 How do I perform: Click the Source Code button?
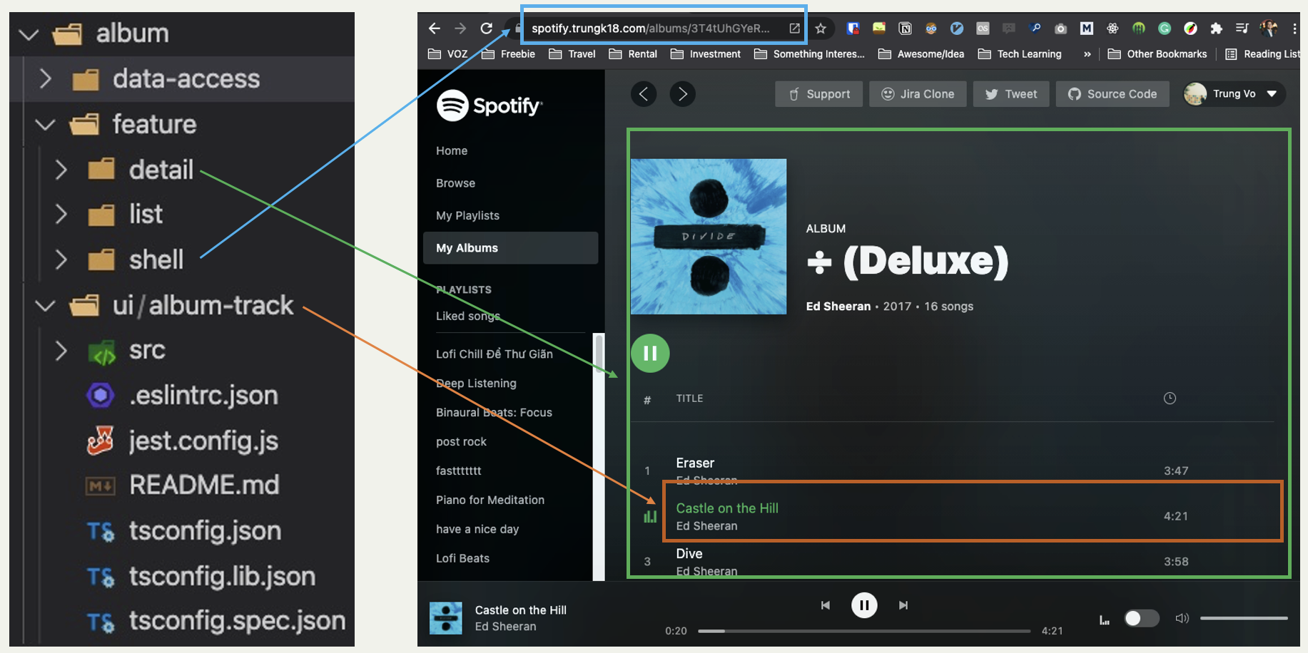click(x=1112, y=94)
